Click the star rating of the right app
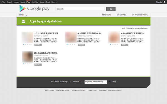The height and width of the screenshot is (104, 167). click(114, 44)
